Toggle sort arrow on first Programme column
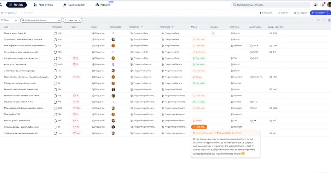 (142, 27)
